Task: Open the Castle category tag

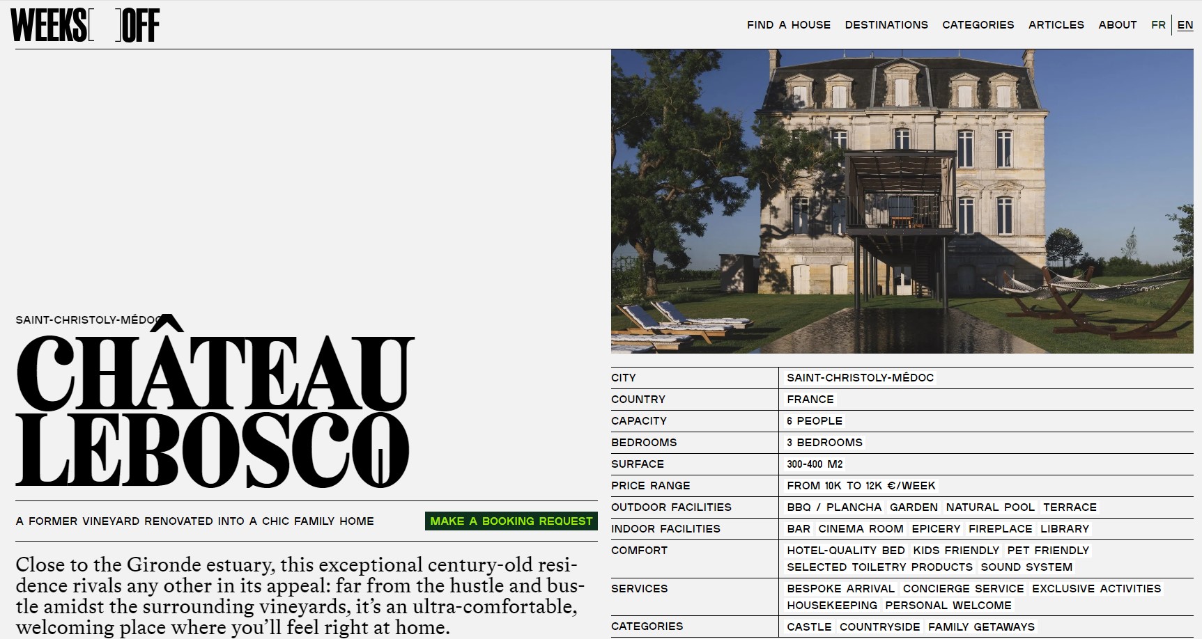Action: (809, 627)
